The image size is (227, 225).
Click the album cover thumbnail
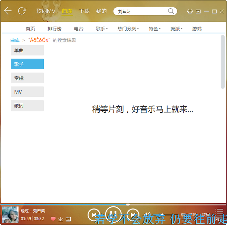pos(10,215)
